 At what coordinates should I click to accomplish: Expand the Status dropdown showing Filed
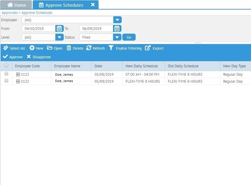(117, 37)
